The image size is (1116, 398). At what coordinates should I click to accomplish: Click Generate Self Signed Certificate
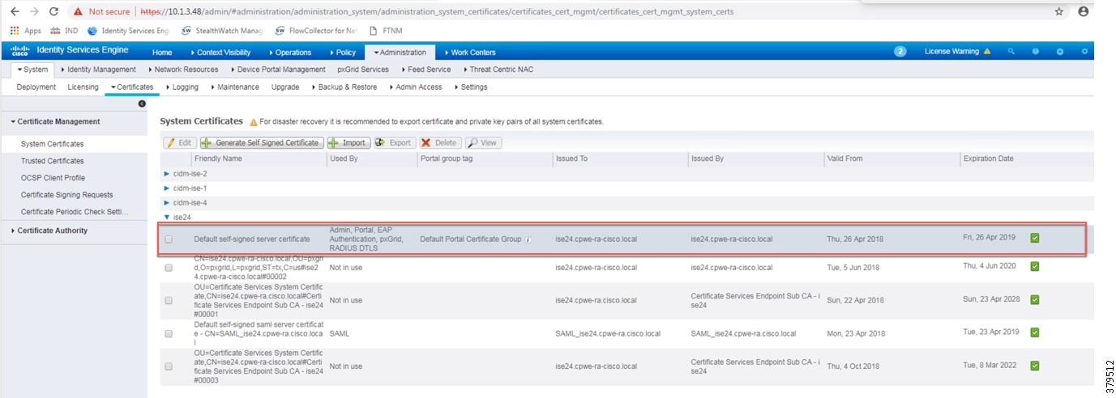click(x=261, y=142)
